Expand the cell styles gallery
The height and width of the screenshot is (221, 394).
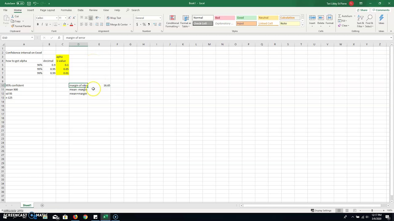pos(303,25)
